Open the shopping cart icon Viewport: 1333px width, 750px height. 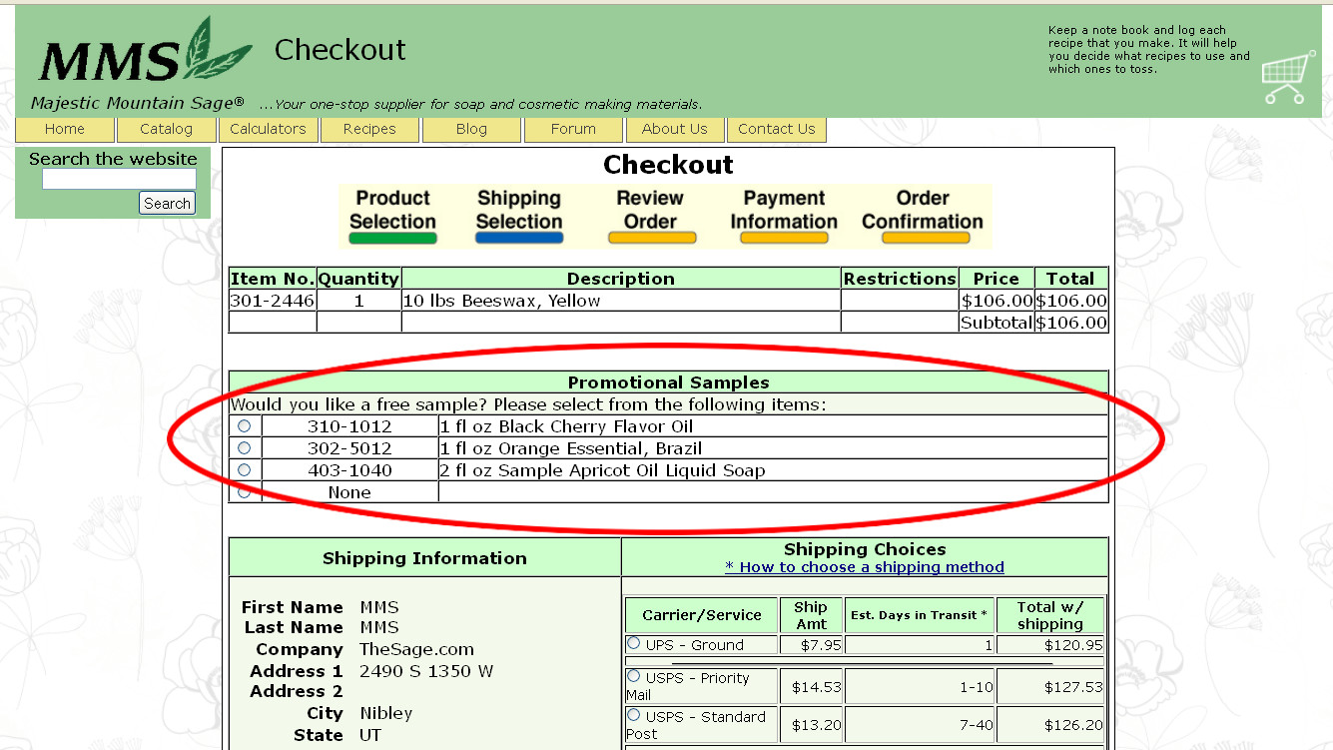click(x=1289, y=78)
